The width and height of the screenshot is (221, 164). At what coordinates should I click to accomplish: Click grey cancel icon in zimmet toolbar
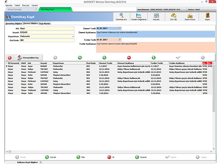coord(203,58)
